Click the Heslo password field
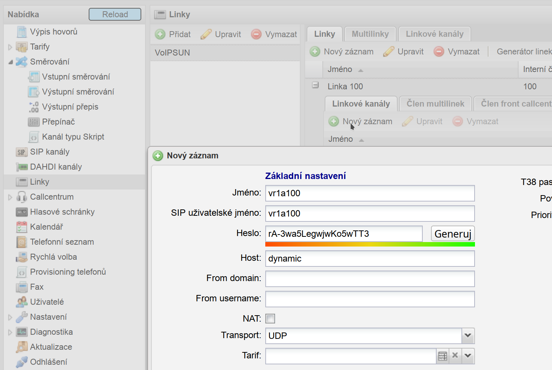Image resolution: width=552 pixels, height=370 pixels. point(344,234)
